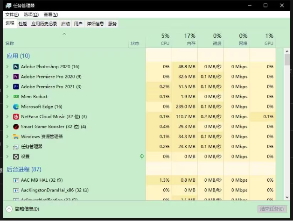This screenshot has height=221, width=293.
Task: Click the scrollbar down arrow
Action: tap(287, 197)
